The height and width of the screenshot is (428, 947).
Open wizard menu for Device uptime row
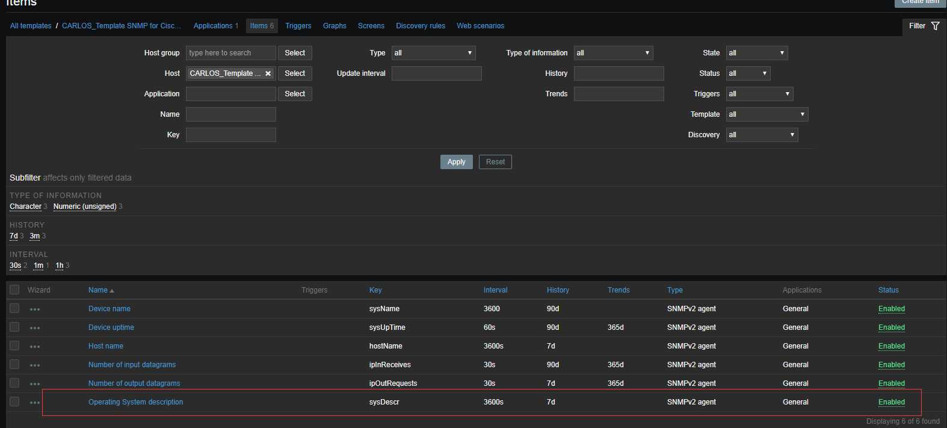click(x=35, y=328)
